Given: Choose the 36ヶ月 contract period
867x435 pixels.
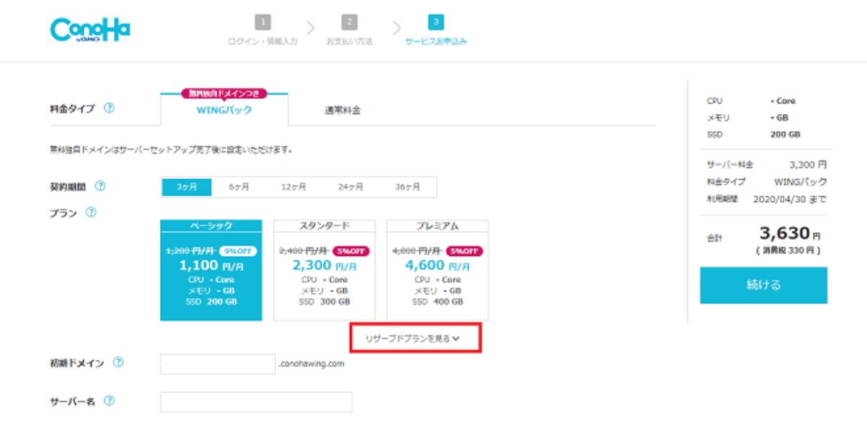Looking at the screenshot, I should coord(407,186).
